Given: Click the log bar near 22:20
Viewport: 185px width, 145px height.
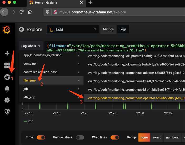Looking at the screenshot, I should 96,106.
